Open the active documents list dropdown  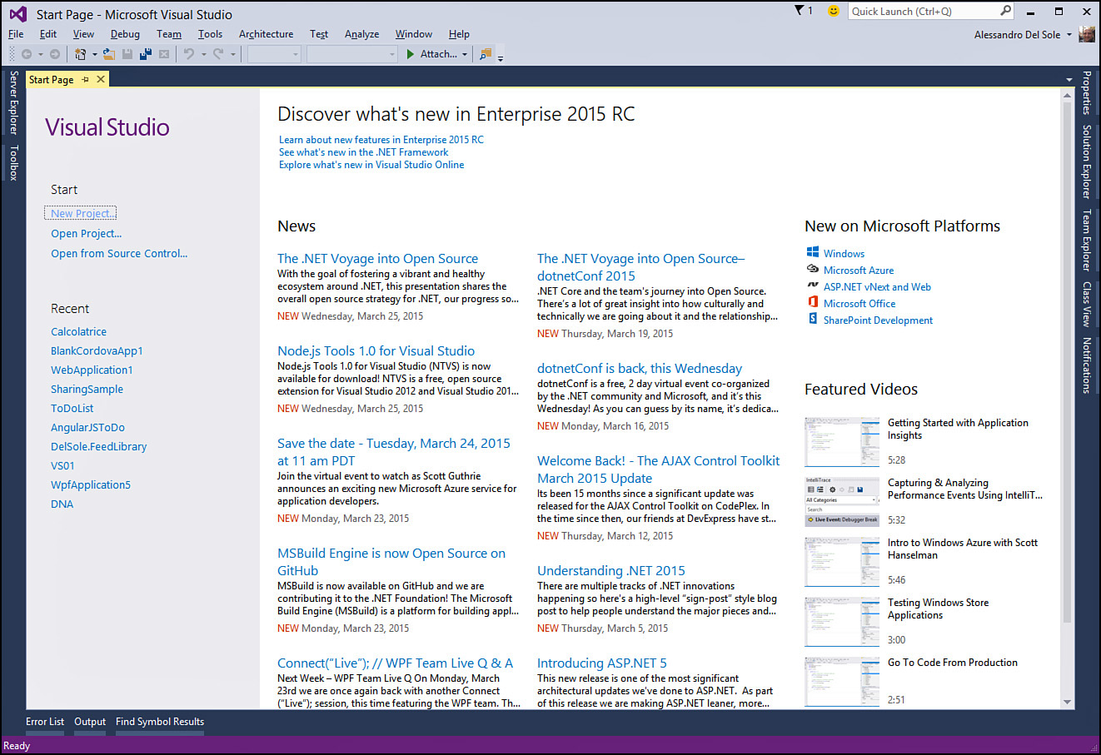(1069, 80)
